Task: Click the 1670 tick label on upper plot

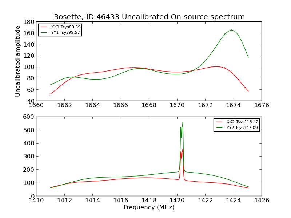Action: [177, 105]
